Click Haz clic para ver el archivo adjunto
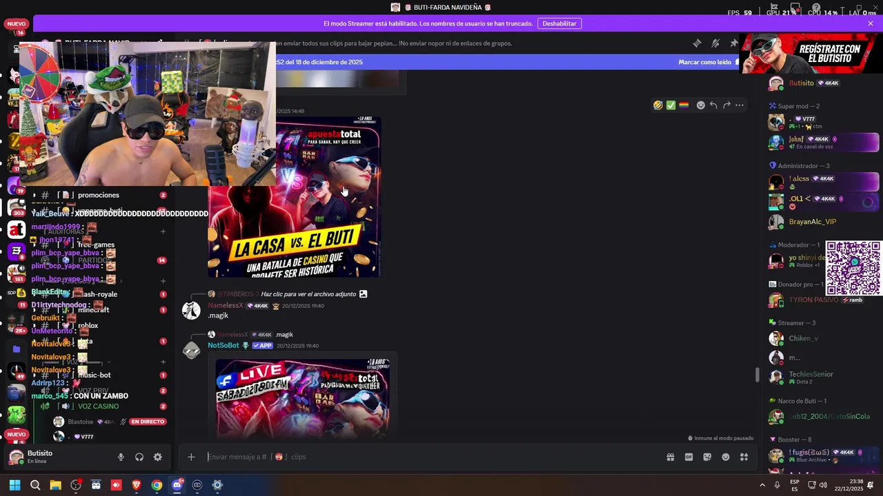The image size is (883, 496). tap(308, 294)
